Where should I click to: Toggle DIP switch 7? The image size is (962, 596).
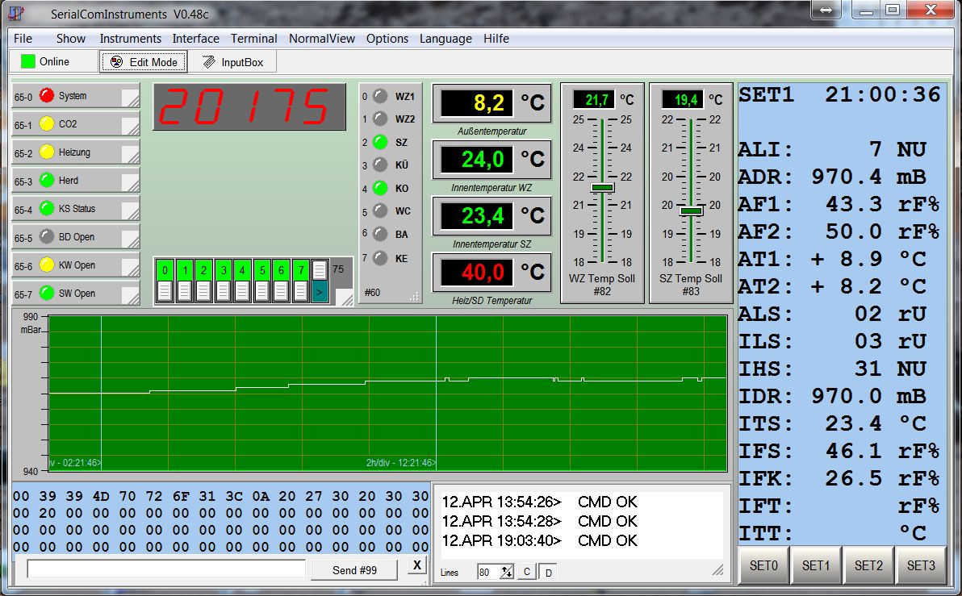pyautogui.click(x=300, y=281)
